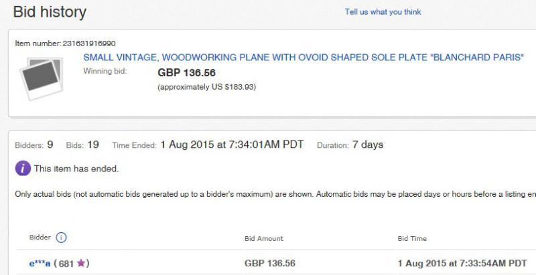Click the winning bid GBP 136.56 heading
The width and height of the screenshot is (536, 275).
point(187,73)
